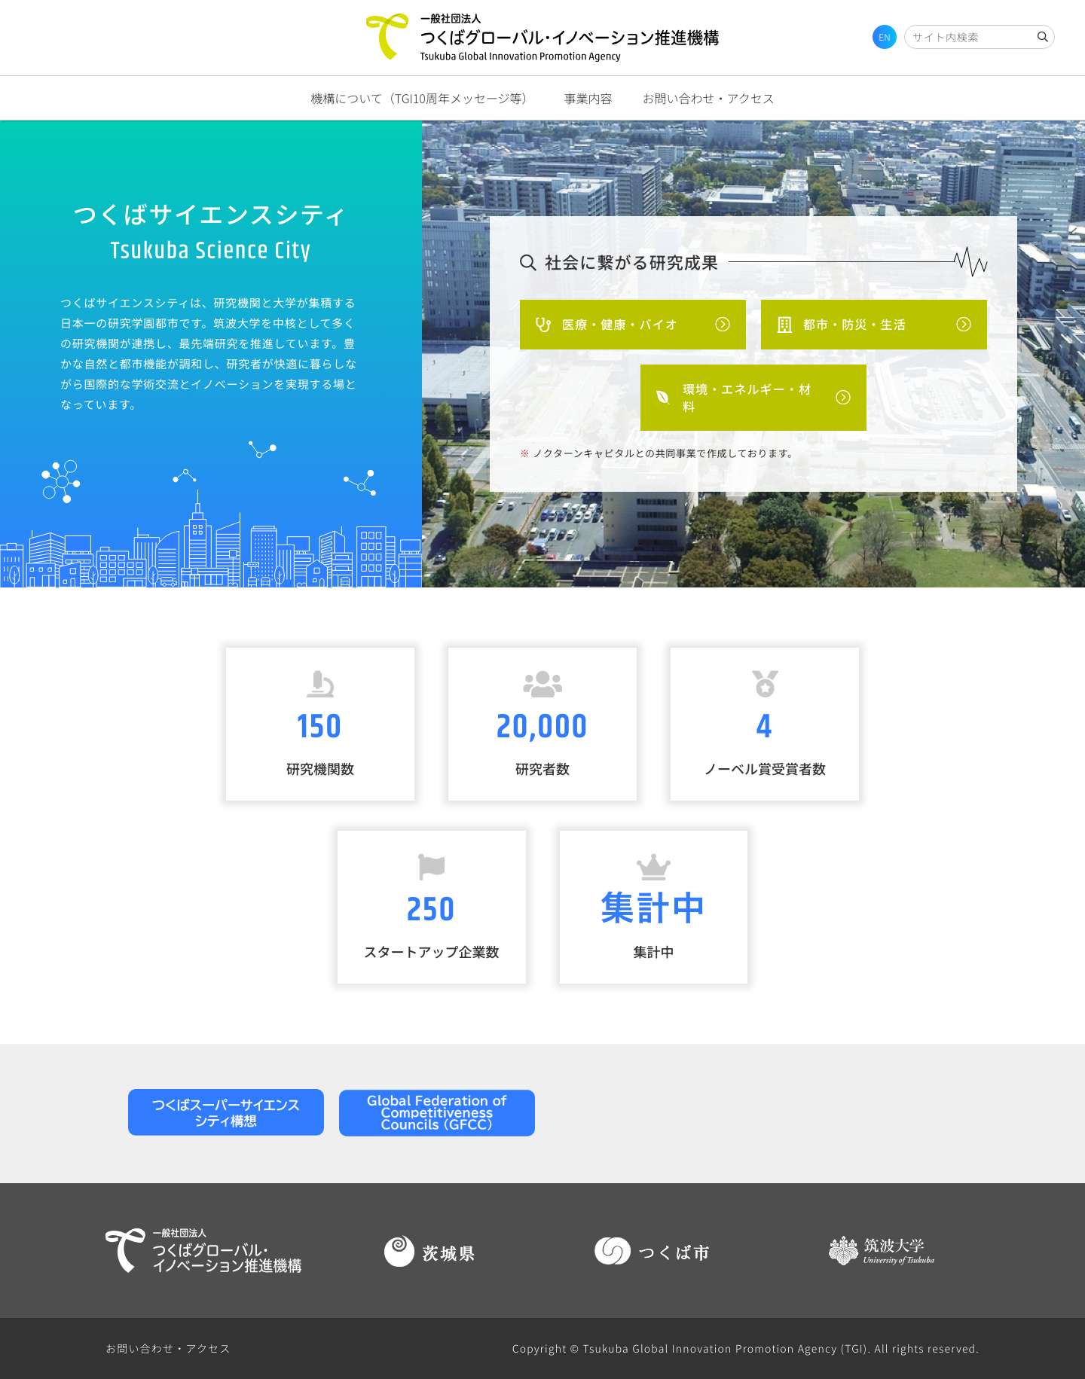Click the medal icon on ノーベル賞受賞者数 card
The width and height of the screenshot is (1085, 1379).
pos(765,684)
